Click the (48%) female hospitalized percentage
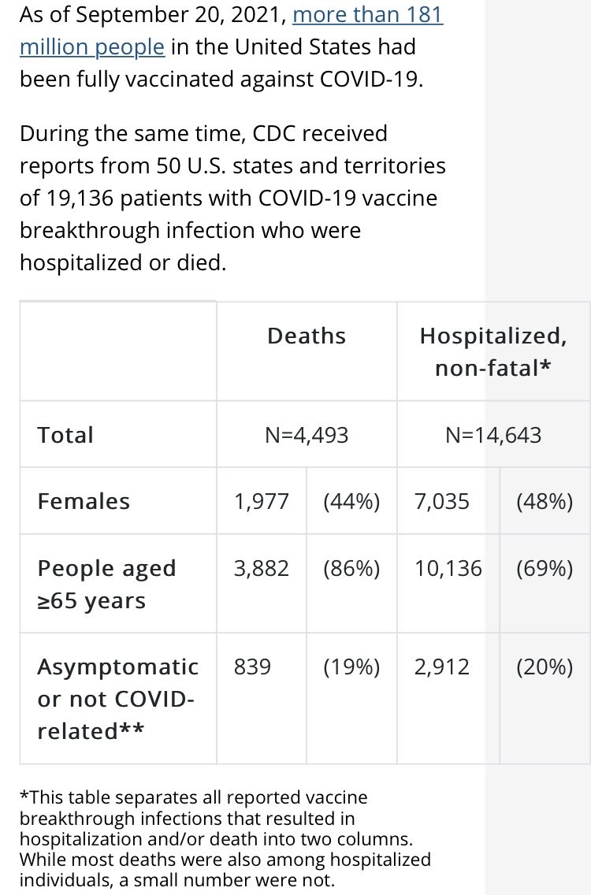Screen dimensions: 591x895 coord(545,501)
